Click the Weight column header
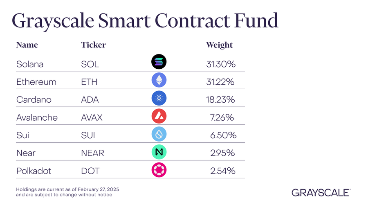 pos(219,45)
